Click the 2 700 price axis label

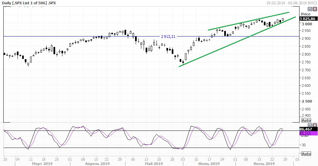307,70
